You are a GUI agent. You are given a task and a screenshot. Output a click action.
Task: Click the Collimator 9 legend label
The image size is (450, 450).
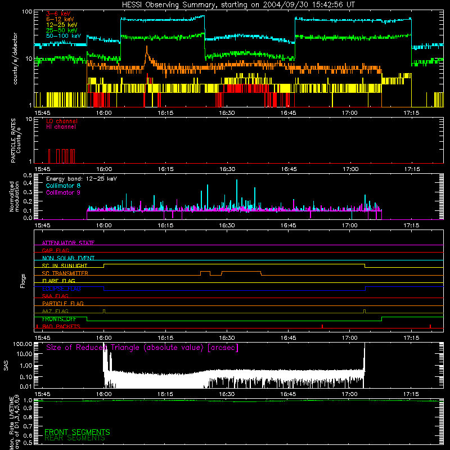[63, 192]
